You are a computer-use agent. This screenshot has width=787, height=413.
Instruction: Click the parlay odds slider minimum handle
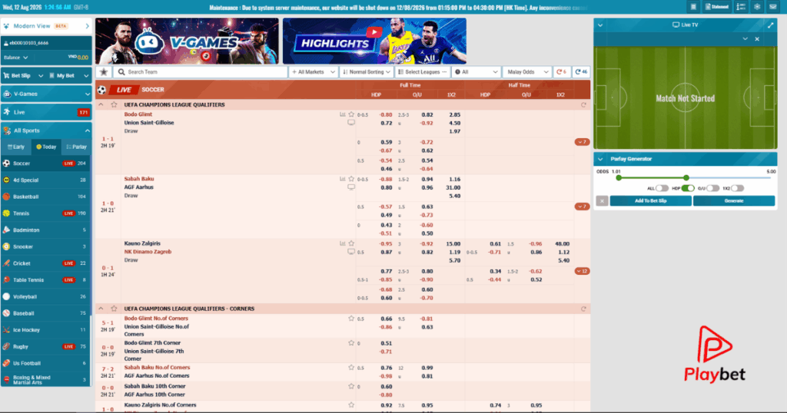pos(619,177)
